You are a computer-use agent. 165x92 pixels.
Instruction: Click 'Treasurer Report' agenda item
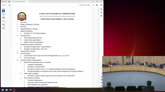(x=25, y=53)
